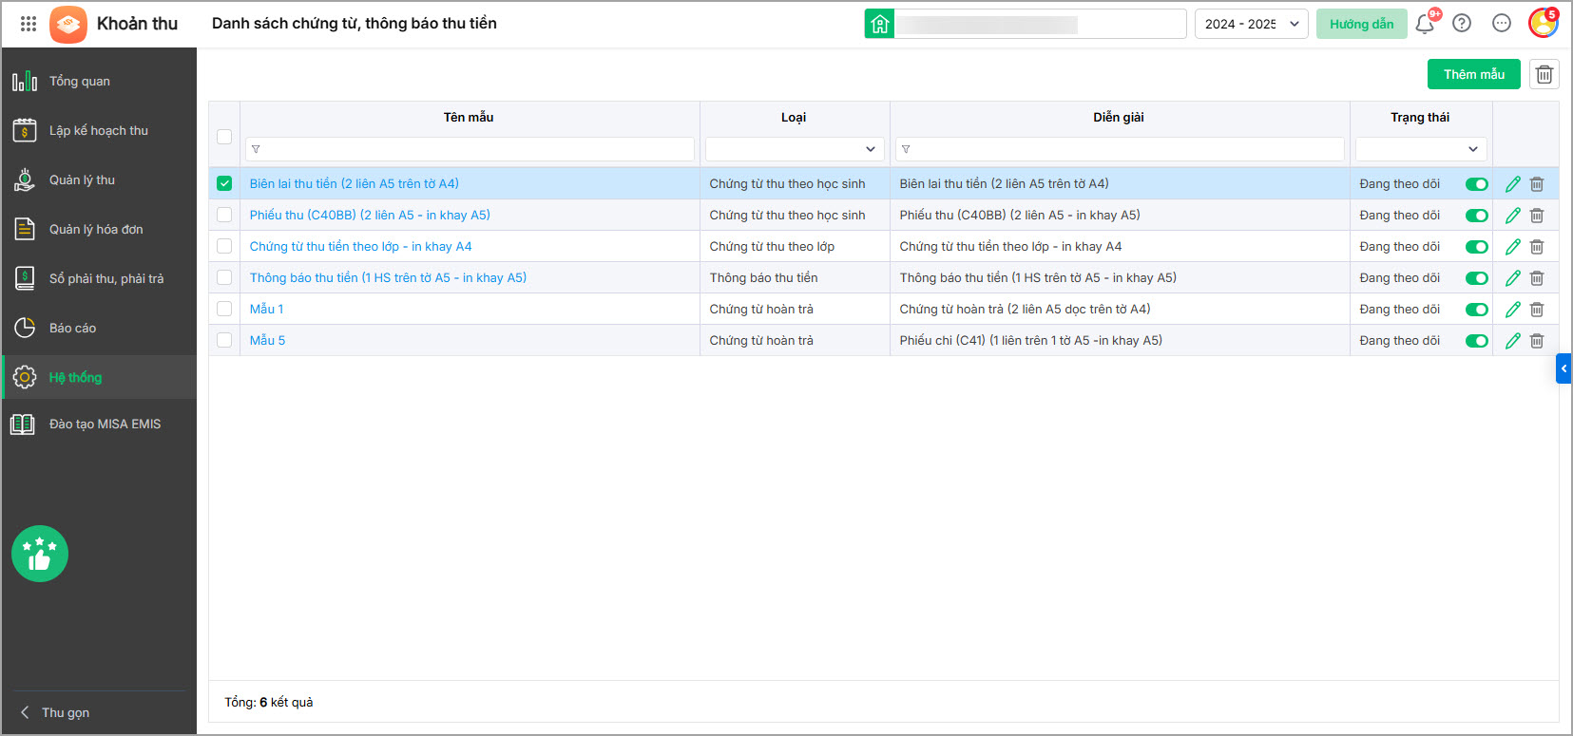Click the bulk delete trash icon beside Thêm mẫu

point(1544,74)
